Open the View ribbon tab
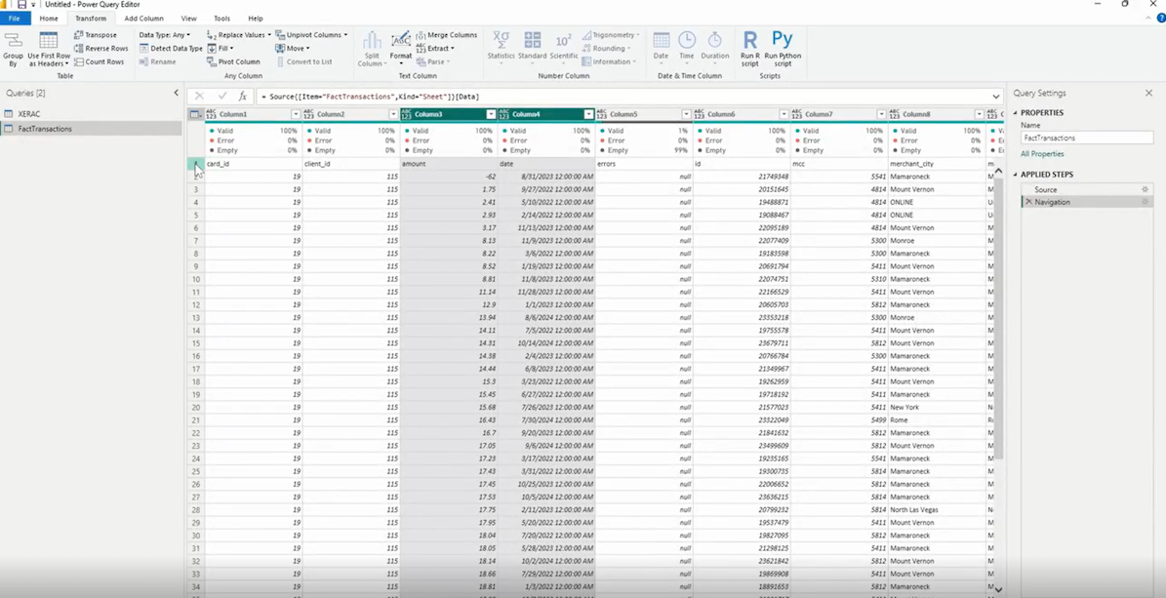 189,19
